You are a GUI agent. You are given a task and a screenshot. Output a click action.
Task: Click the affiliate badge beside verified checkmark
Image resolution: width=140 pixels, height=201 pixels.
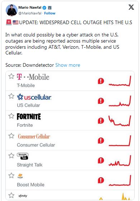click(x=50, y=8)
